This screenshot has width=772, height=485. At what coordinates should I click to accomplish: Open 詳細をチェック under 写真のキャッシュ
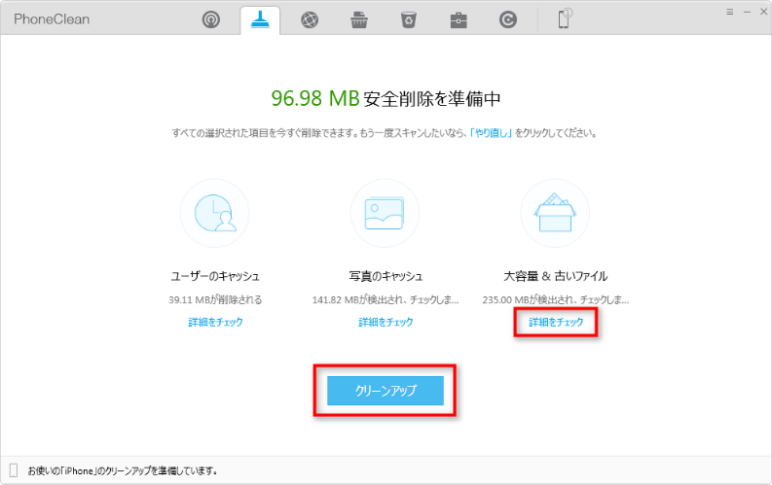[x=386, y=322]
